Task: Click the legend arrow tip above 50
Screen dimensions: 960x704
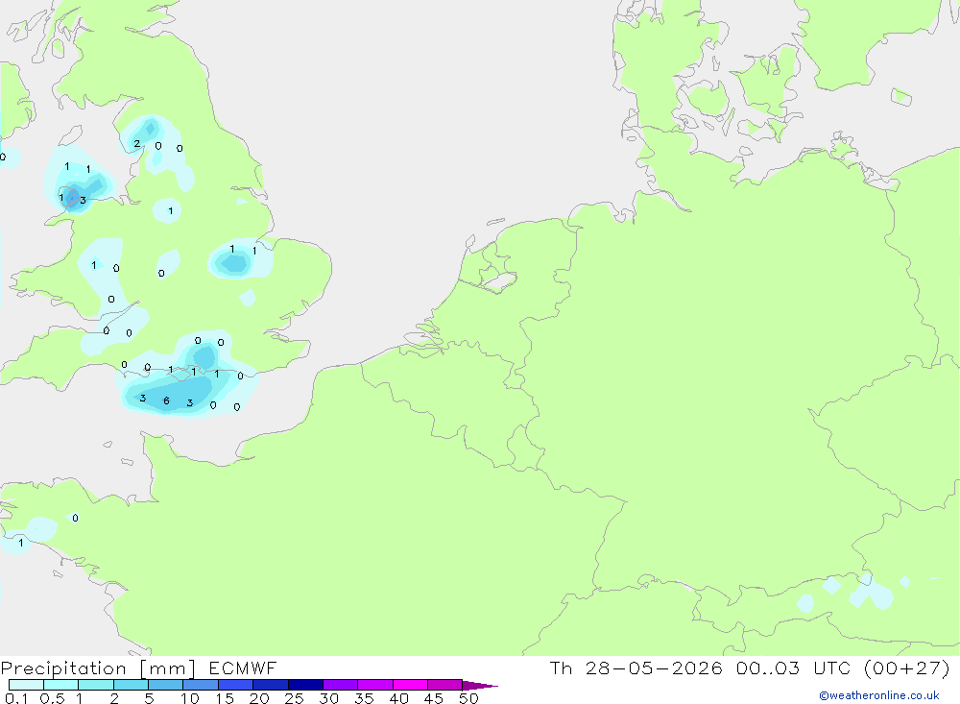Action: tap(481, 685)
